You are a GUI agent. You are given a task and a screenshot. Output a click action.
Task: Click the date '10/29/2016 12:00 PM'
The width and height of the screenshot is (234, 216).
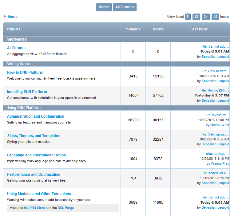click(214, 120)
